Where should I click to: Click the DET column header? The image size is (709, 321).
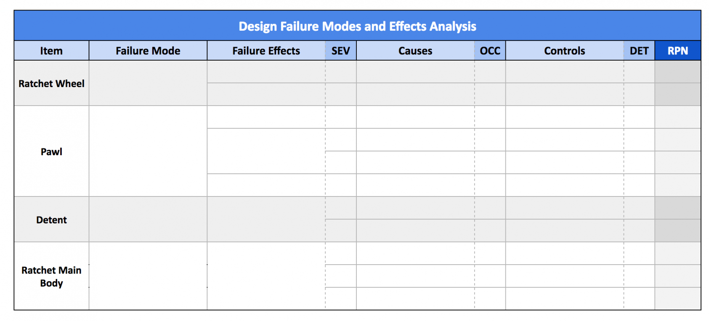[639, 51]
